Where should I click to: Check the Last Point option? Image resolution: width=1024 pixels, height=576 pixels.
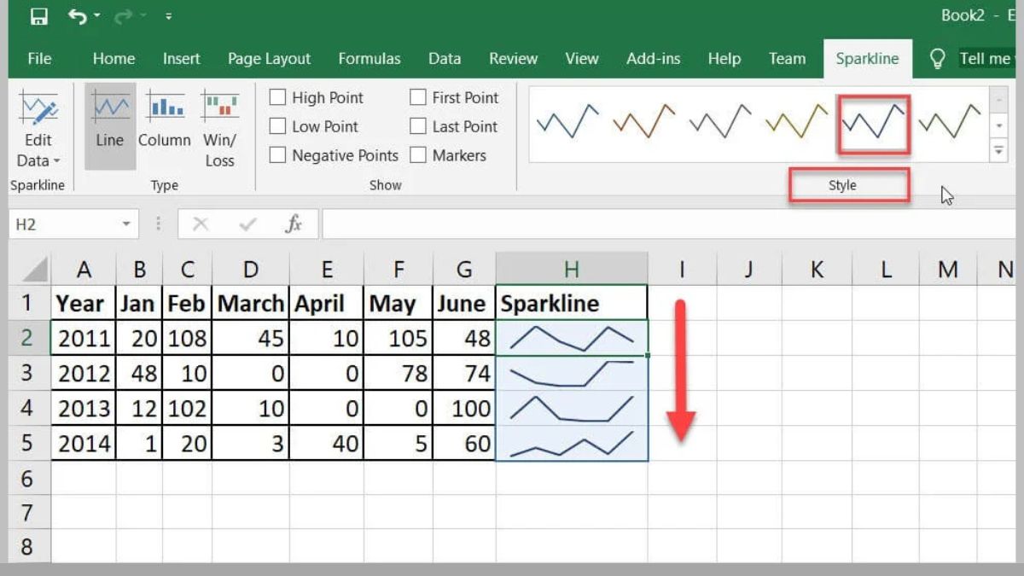tap(418, 126)
